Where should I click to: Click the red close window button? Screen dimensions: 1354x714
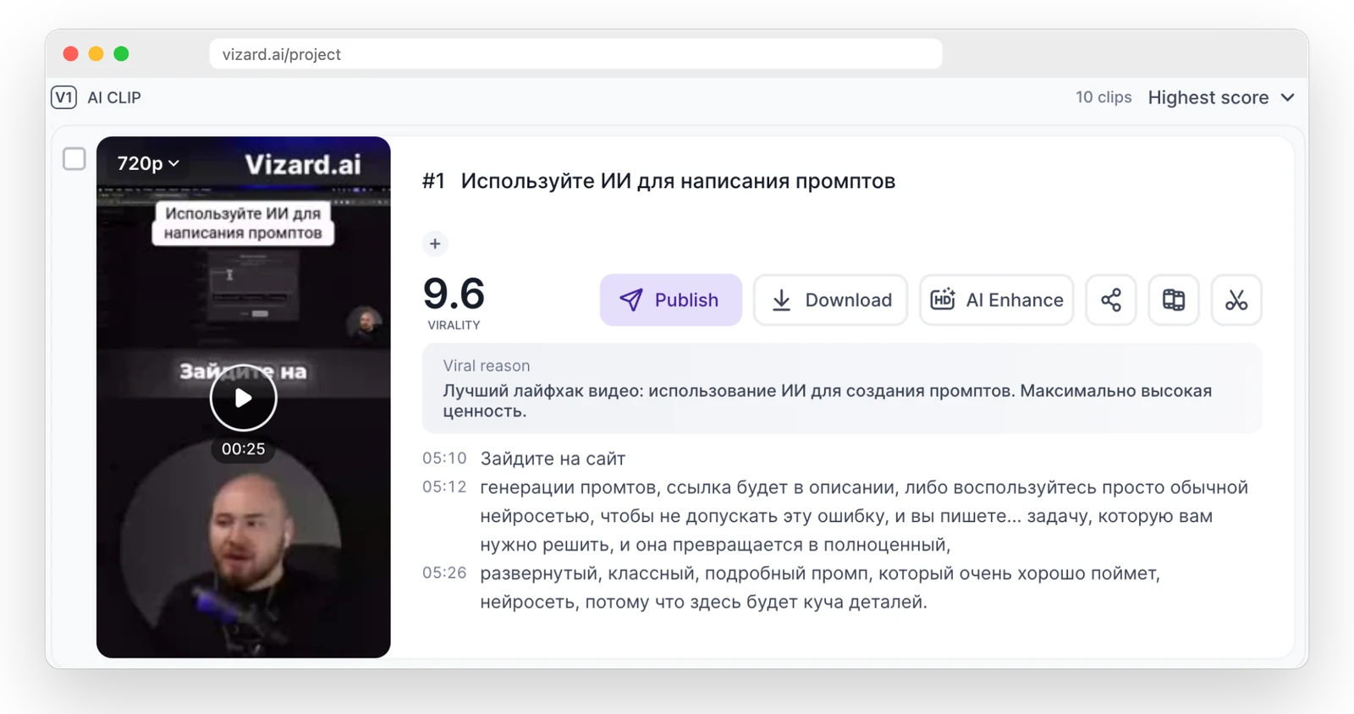pos(71,54)
